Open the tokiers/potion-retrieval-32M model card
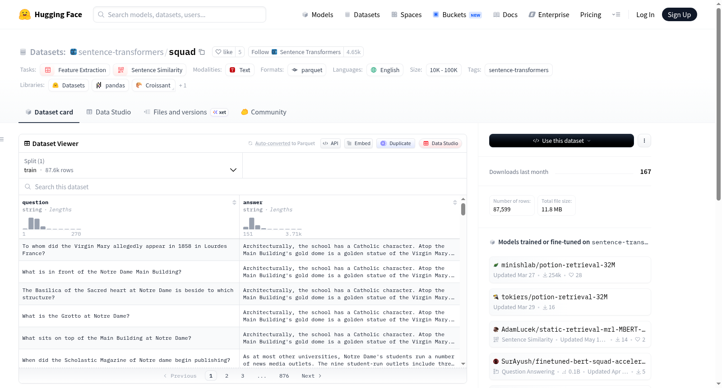Image resolution: width=722 pixels, height=388 pixels. click(x=570, y=302)
